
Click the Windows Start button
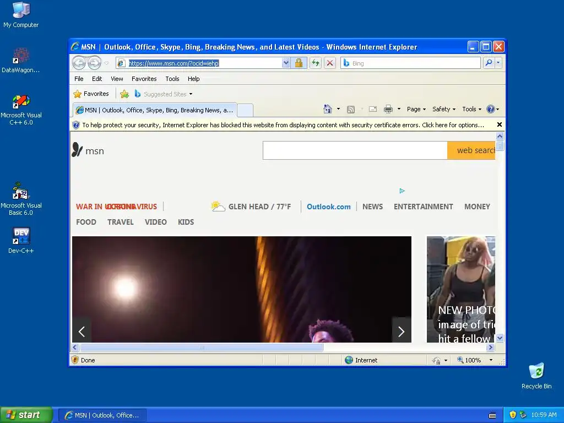point(26,415)
